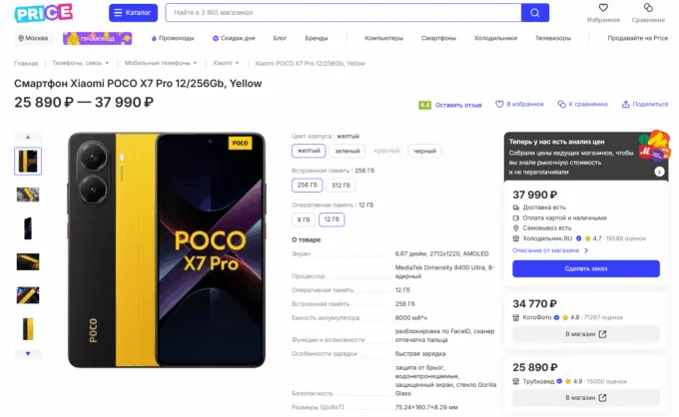Open the Смартфоны menu item
The width and height of the screenshot is (679, 417).
[x=438, y=38]
